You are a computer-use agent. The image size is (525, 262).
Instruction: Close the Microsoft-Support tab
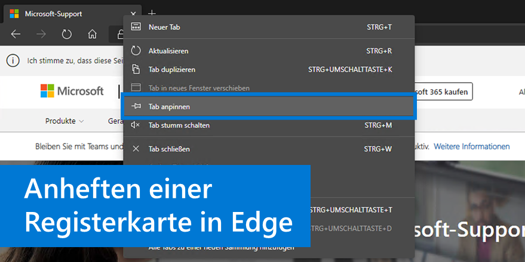pos(133,14)
